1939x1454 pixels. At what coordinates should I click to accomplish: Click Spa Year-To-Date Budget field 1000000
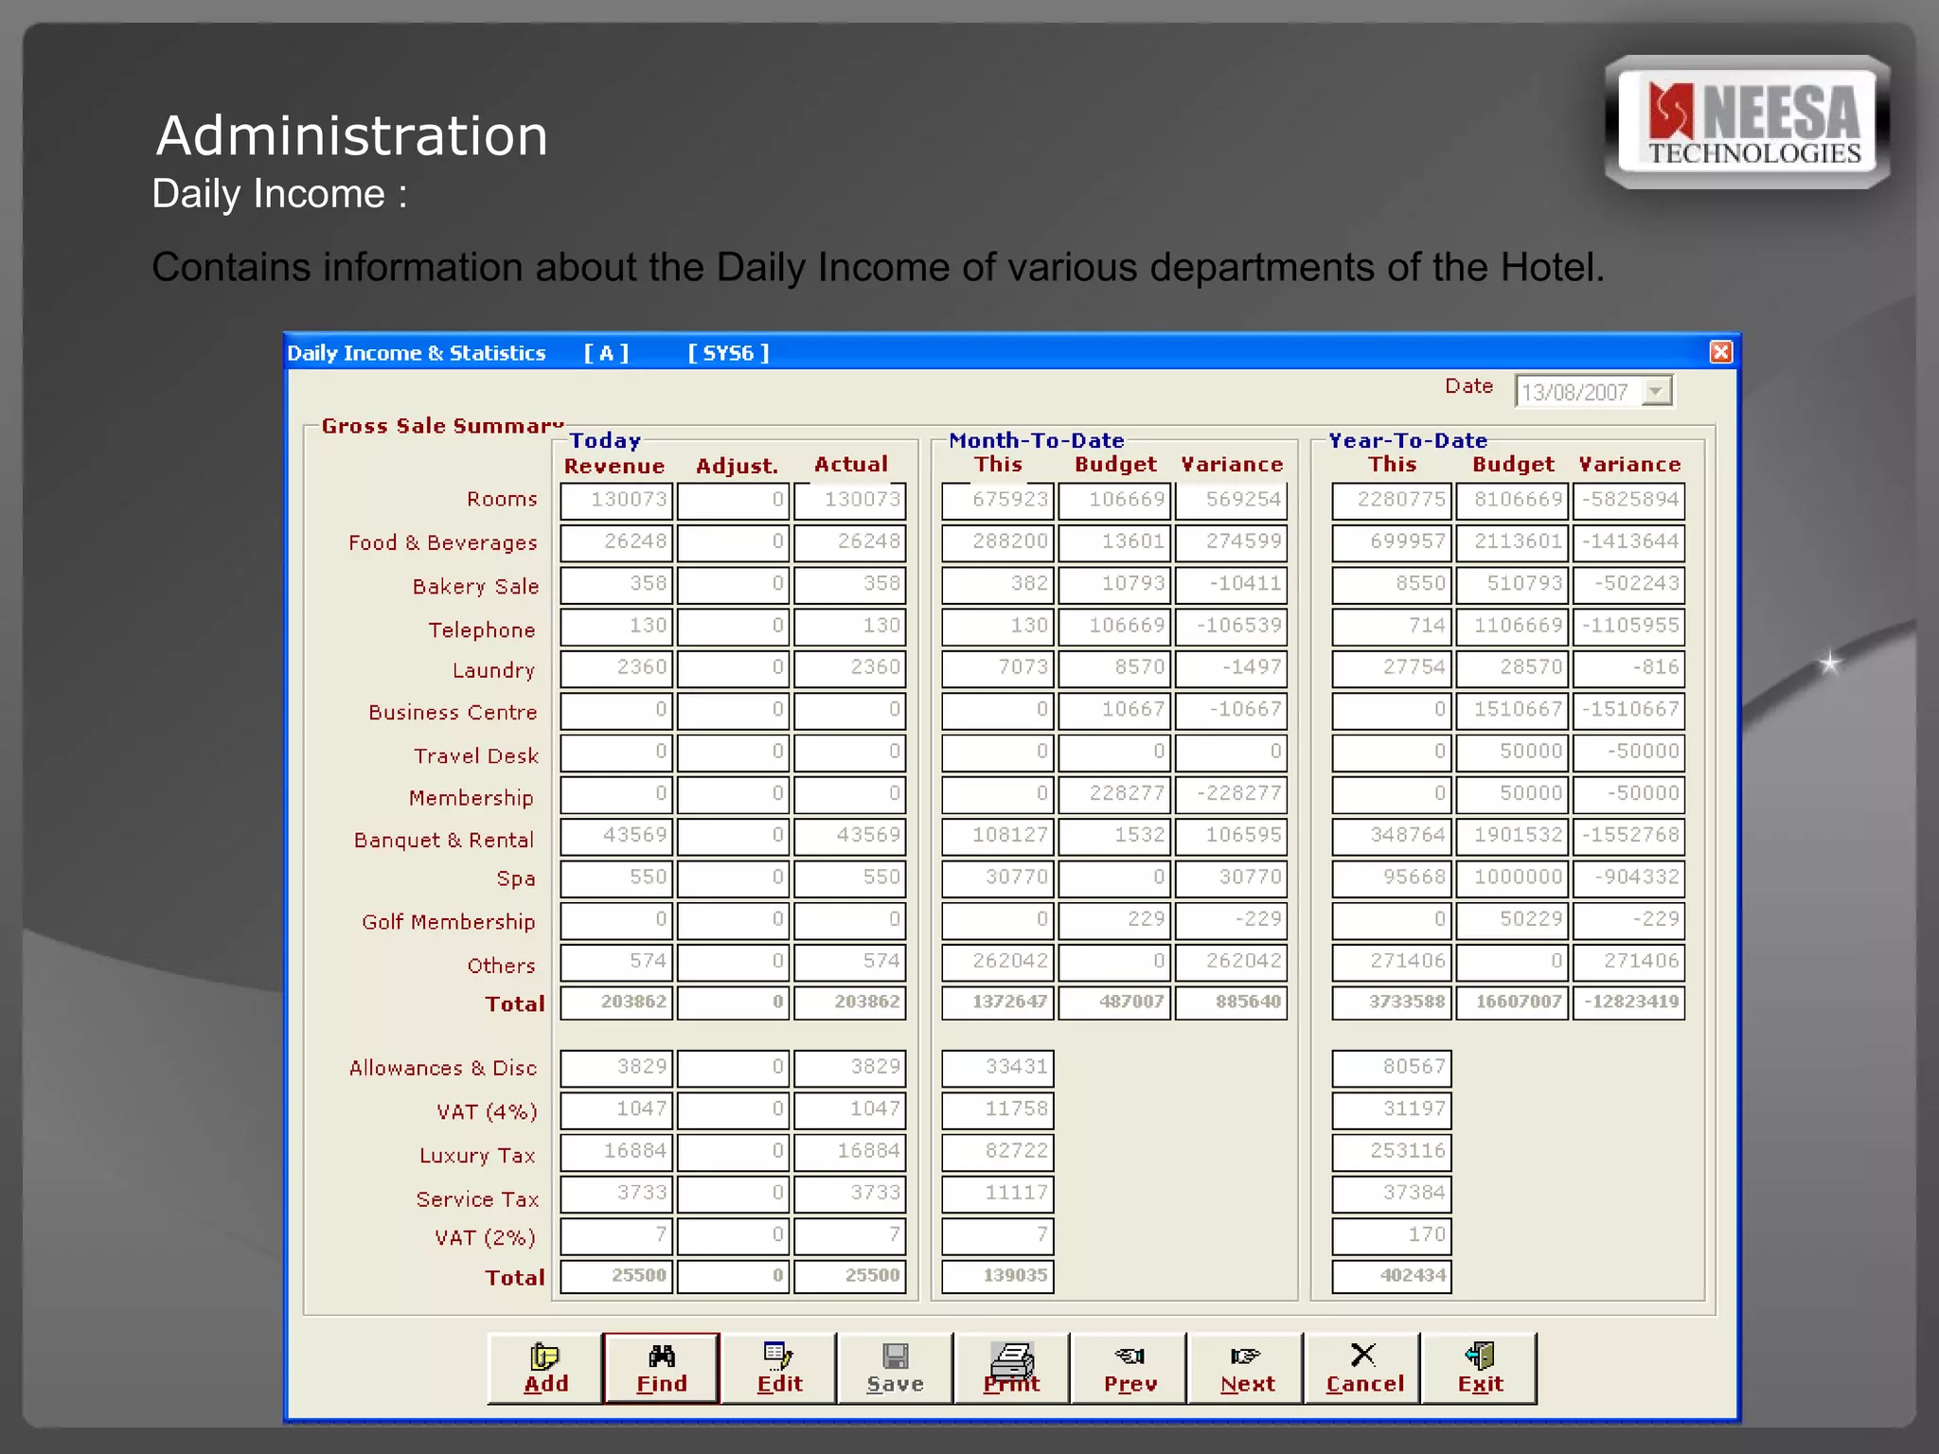pos(1512,878)
